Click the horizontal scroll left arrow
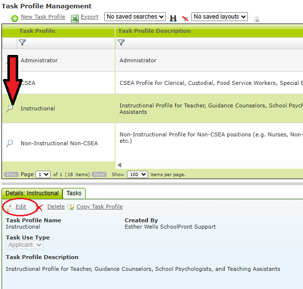The height and width of the screenshot is (289, 303). pos(120,165)
